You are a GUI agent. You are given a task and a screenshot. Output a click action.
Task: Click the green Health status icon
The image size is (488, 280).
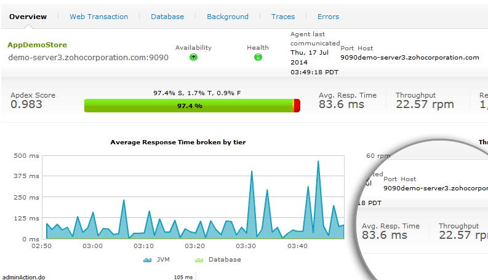point(258,57)
